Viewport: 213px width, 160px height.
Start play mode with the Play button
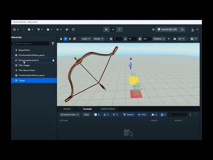click(106, 29)
